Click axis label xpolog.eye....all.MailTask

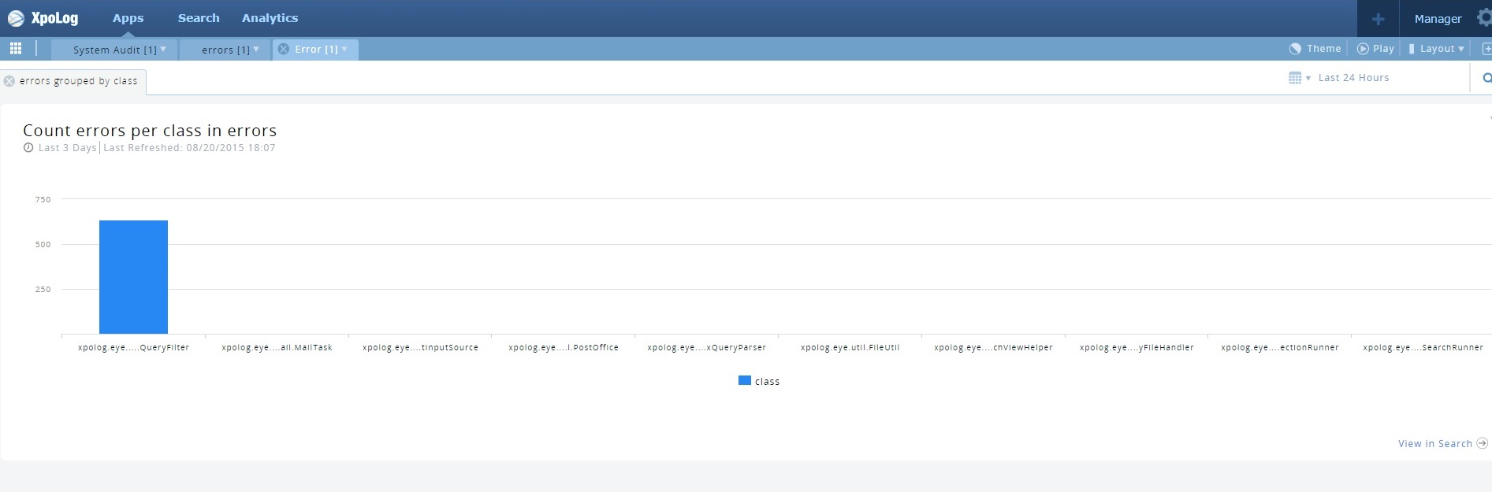277,347
